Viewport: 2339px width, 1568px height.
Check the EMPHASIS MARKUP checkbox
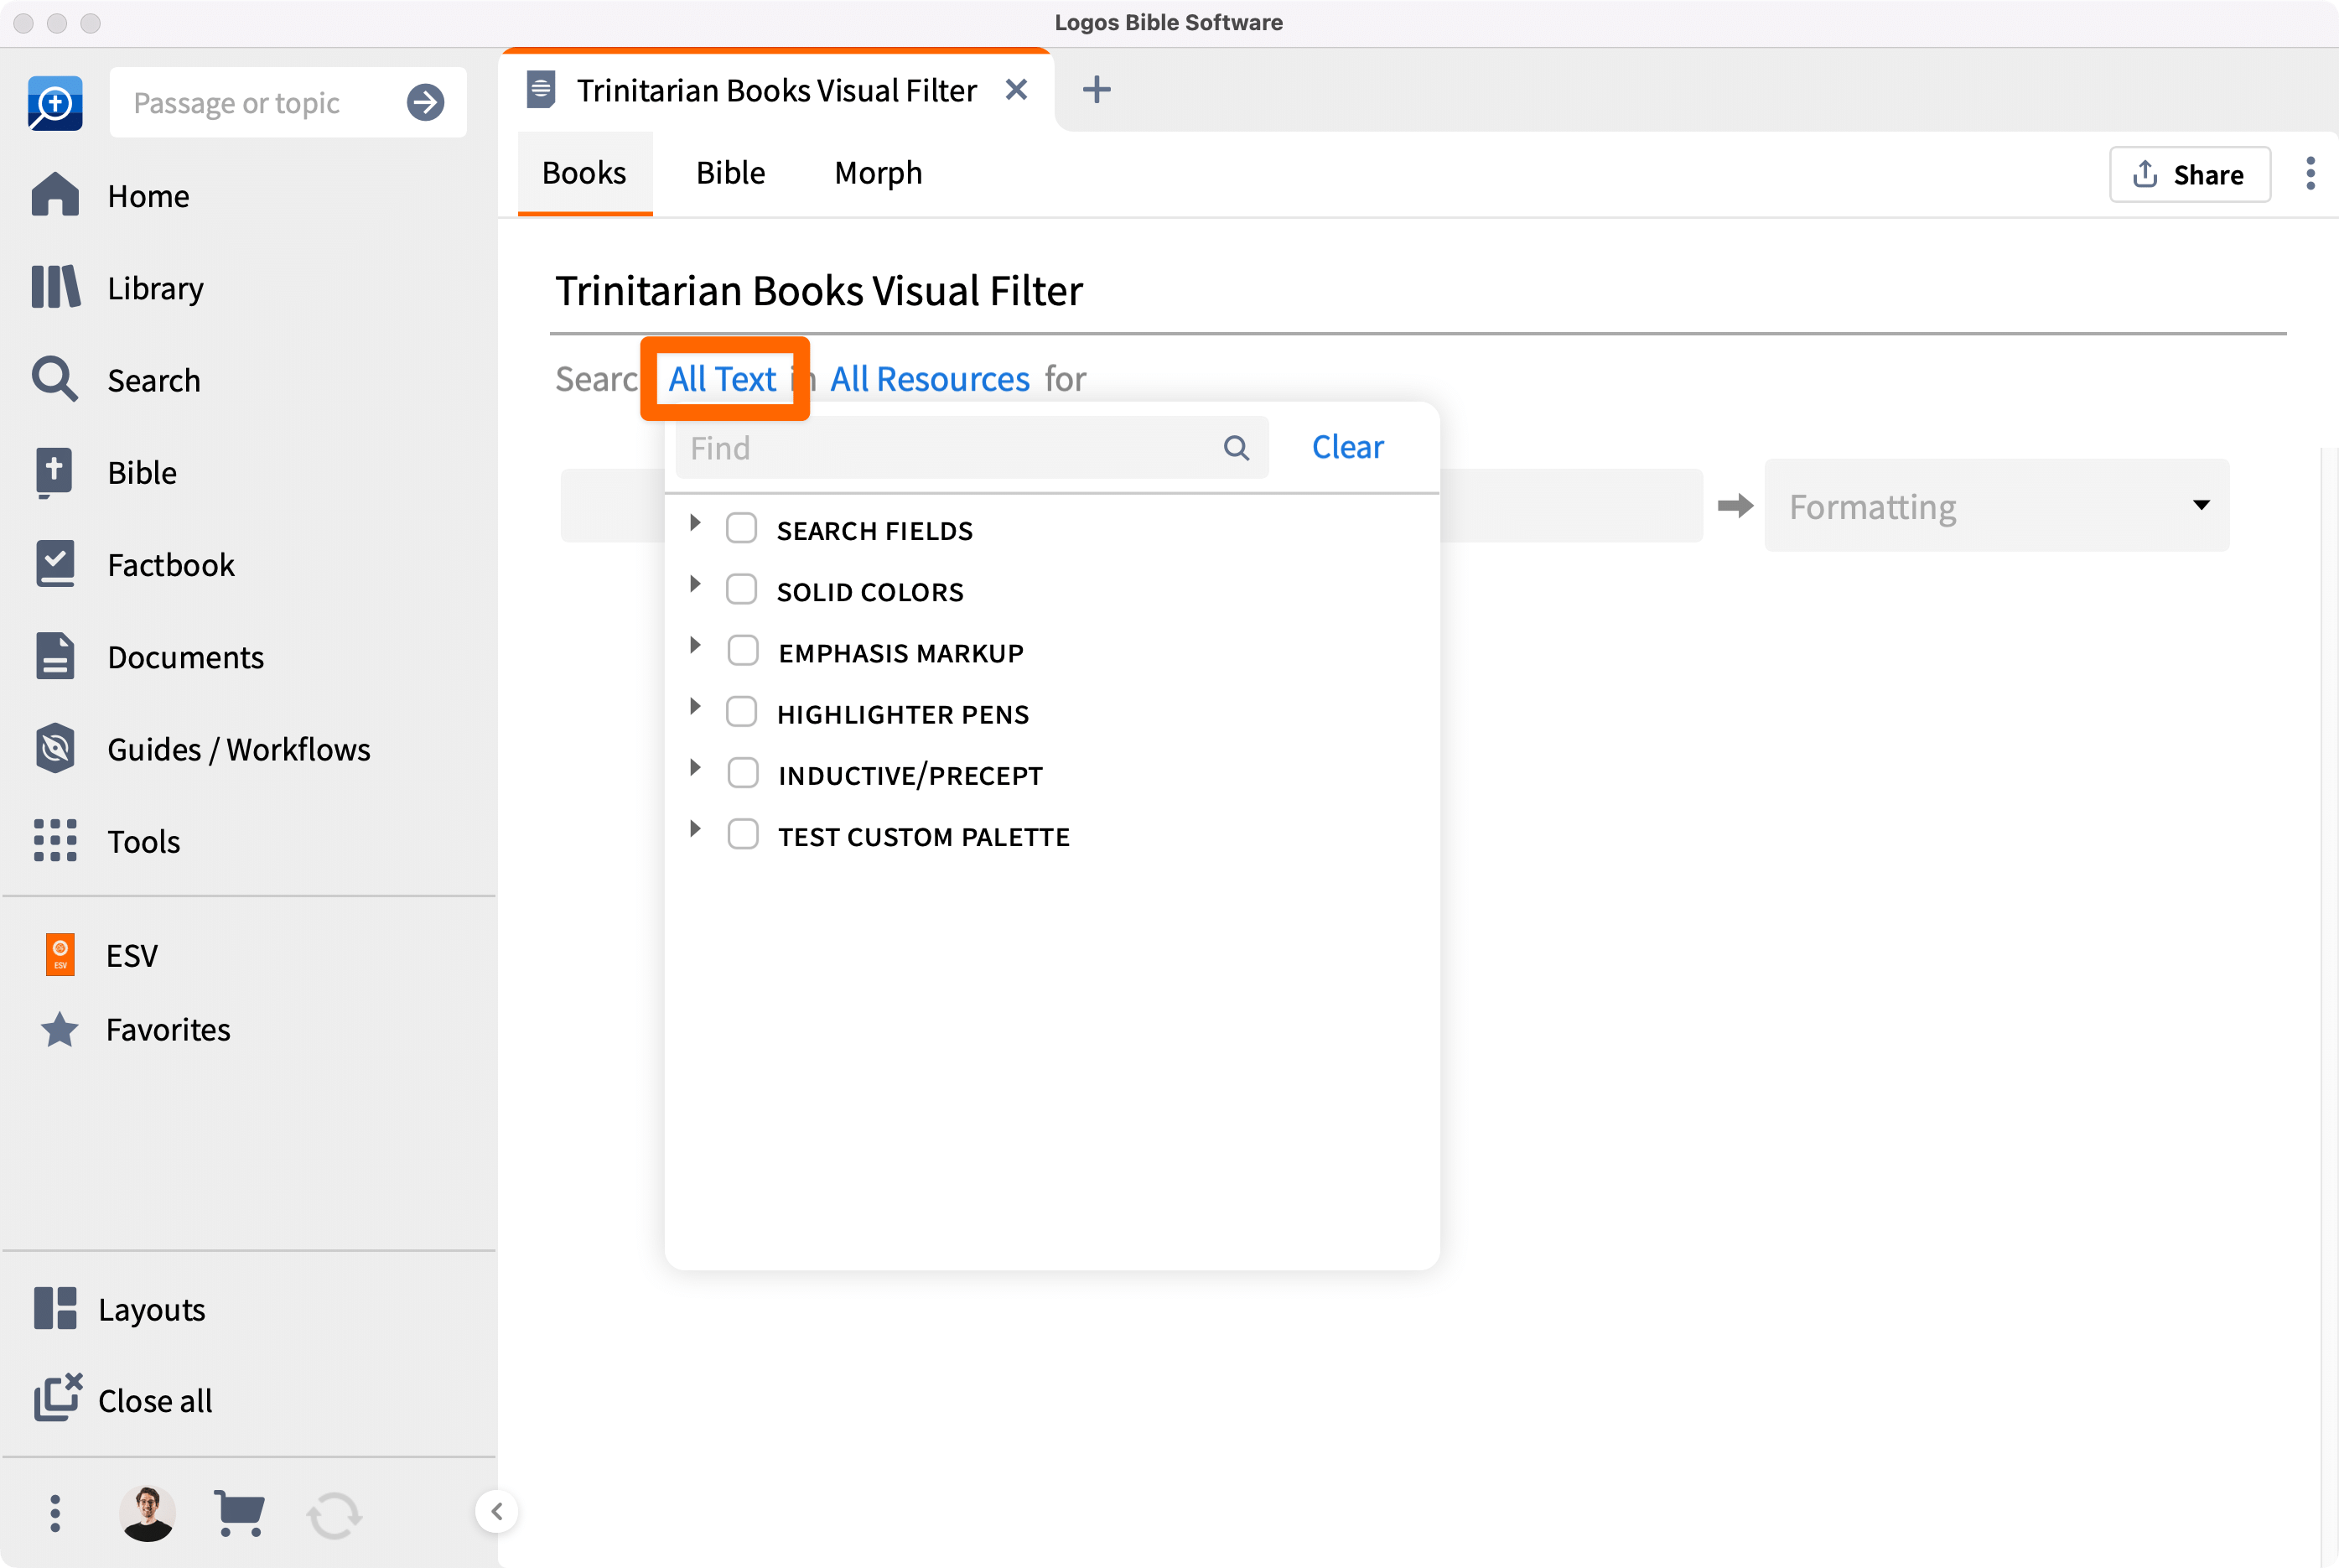[x=743, y=650]
